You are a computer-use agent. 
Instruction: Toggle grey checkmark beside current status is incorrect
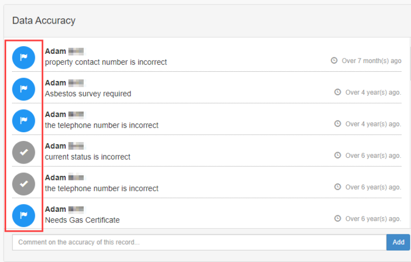pyautogui.click(x=24, y=152)
